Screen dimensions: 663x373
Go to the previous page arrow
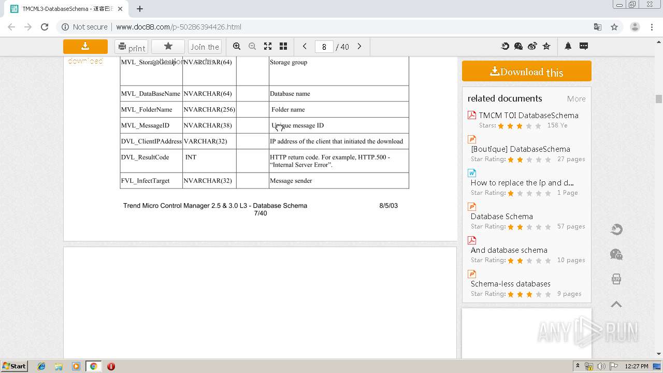tap(305, 46)
